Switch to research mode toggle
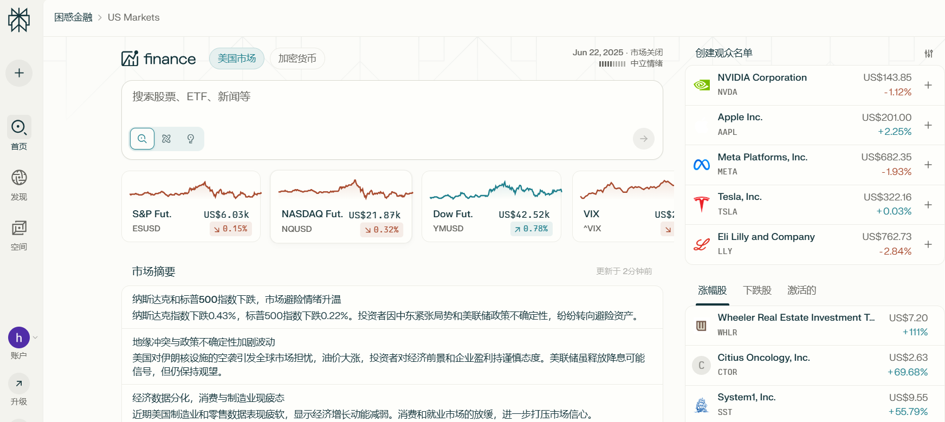This screenshot has height=422, width=945. pos(166,139)
